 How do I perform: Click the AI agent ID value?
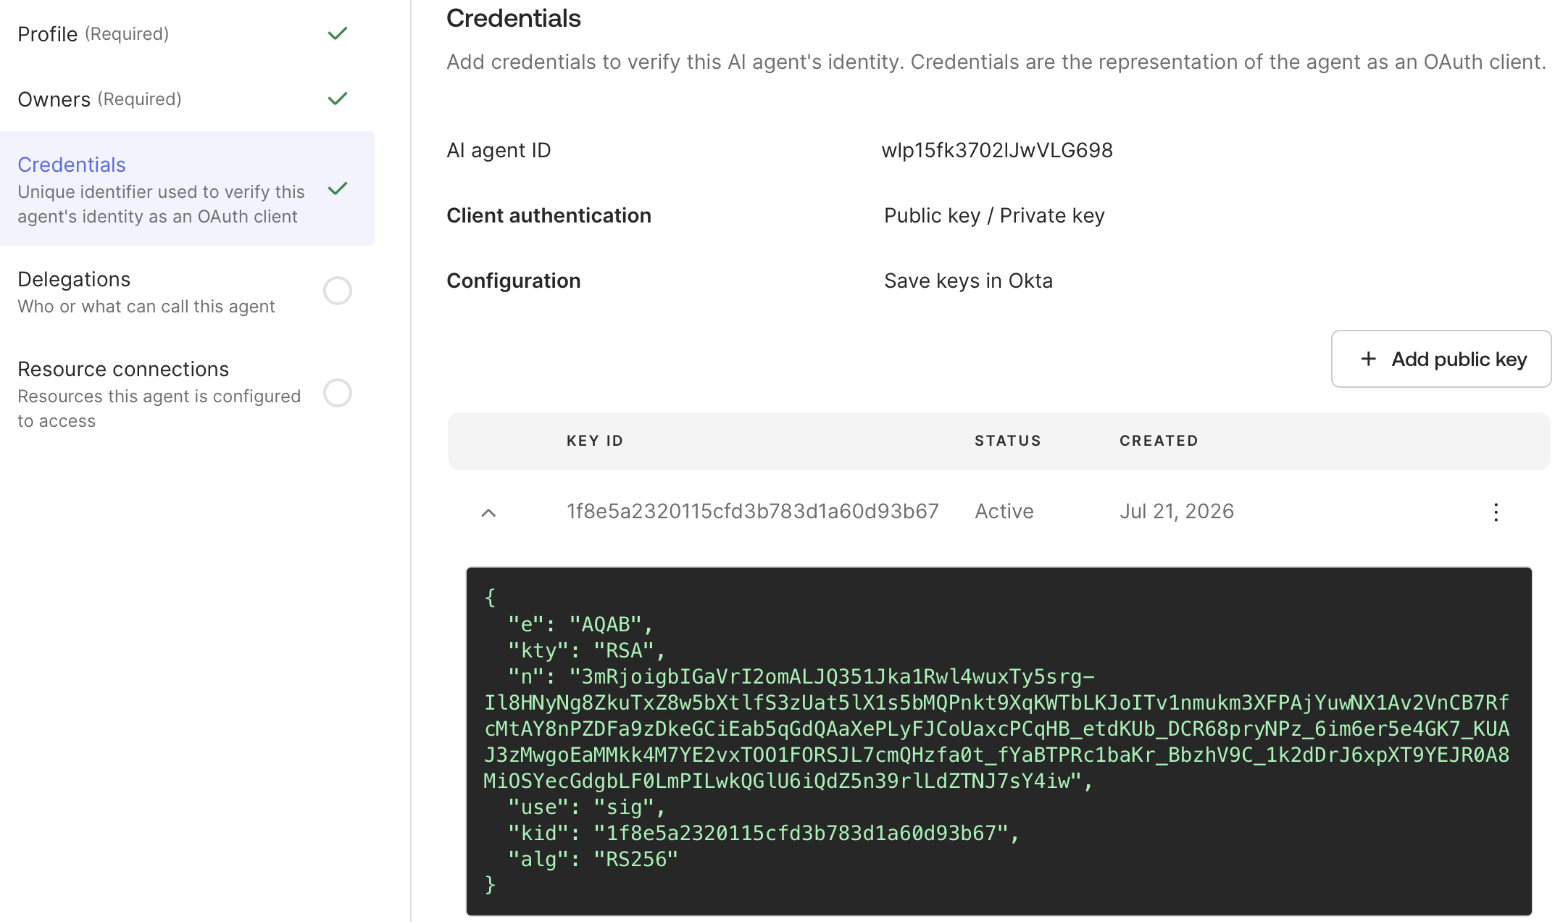[997, 150]
